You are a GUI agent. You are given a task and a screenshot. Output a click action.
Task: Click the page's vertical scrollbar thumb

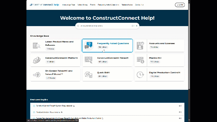189,46
